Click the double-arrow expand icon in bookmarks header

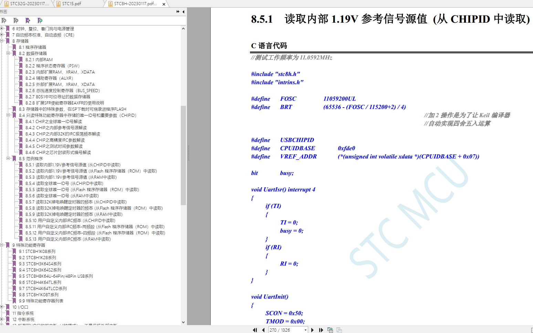(178, 12)
